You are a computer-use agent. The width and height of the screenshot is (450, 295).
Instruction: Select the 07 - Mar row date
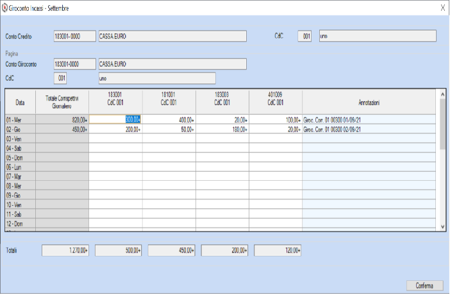[x=20, y=176]
